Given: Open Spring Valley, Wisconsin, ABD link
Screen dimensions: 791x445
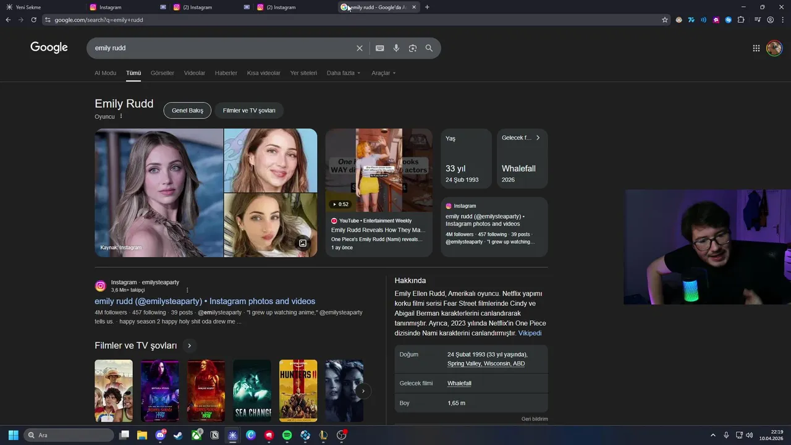Looking at the screenshot, I should click(486, 363).
